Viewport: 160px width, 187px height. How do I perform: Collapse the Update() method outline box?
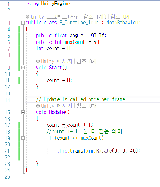(23, 112)
